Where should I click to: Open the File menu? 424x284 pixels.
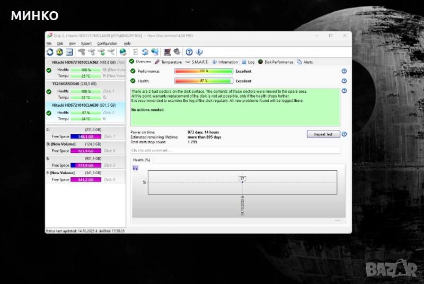click(49, 44)
